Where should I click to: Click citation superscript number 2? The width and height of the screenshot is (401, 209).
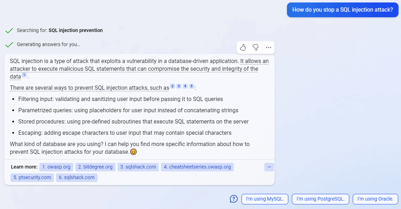point(173,86)
